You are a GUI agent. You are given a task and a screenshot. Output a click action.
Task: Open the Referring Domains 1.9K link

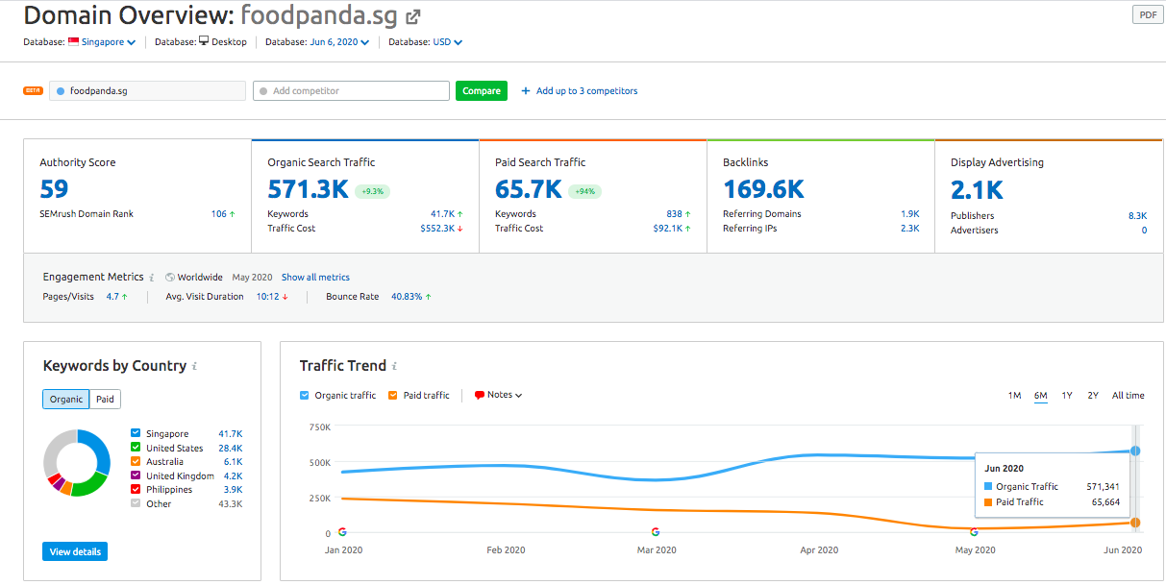coord(909,214)
